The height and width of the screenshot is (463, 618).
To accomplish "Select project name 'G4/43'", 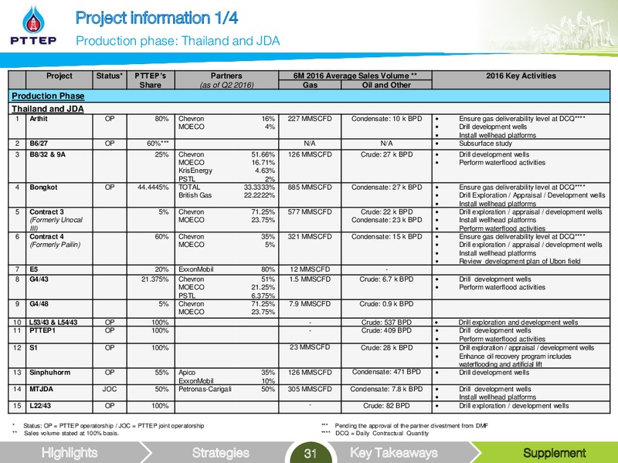I will coord(38,279).
